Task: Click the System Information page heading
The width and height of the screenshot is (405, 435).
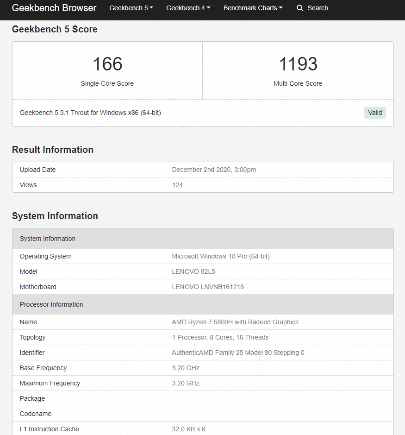Action: [x=55, y=216]
